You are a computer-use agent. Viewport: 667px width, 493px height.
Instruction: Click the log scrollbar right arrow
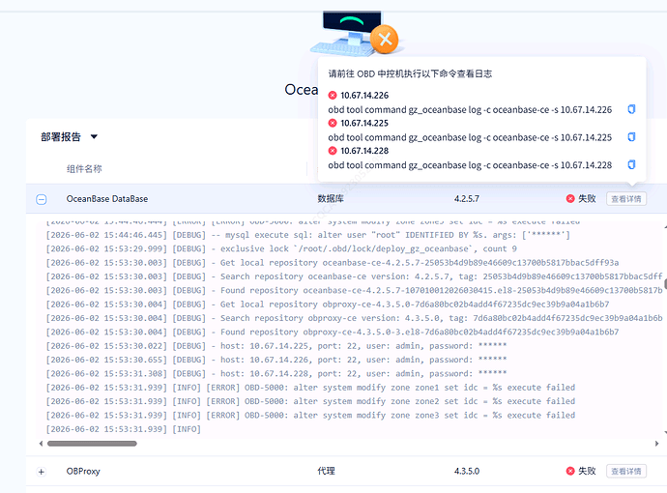coord(656,444)
